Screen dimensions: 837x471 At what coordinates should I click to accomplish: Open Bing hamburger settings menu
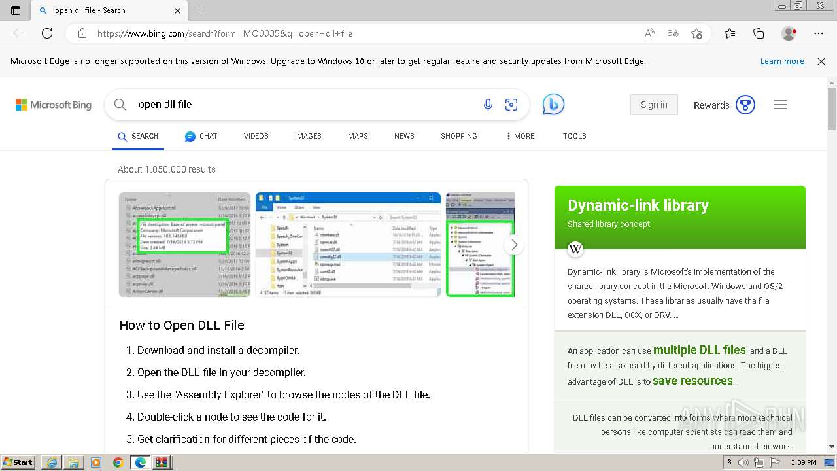[781, 105]
